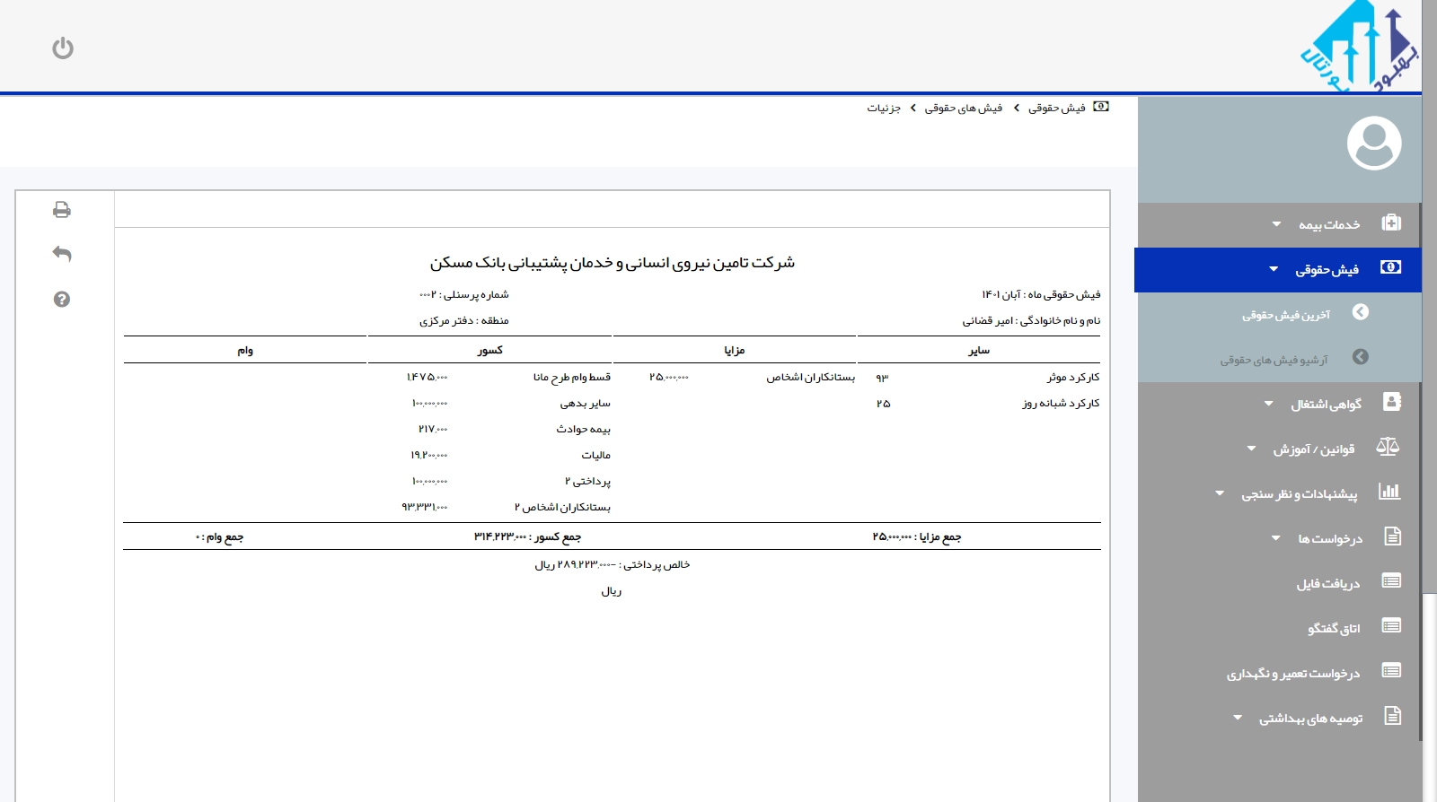Go to اتاق گفتگو chat room

1333,629
